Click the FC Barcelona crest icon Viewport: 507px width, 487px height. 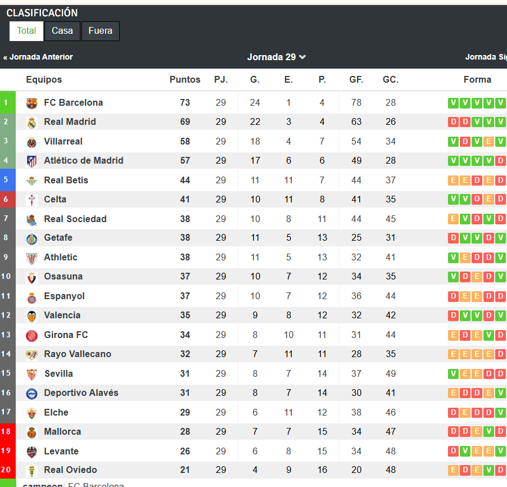click(x=31, y=103)
